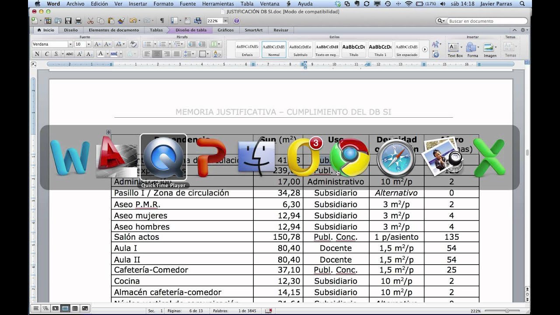The image size is (560, 315).
Task: Switch to Safari in app switcher
Action: click(396, 158)
